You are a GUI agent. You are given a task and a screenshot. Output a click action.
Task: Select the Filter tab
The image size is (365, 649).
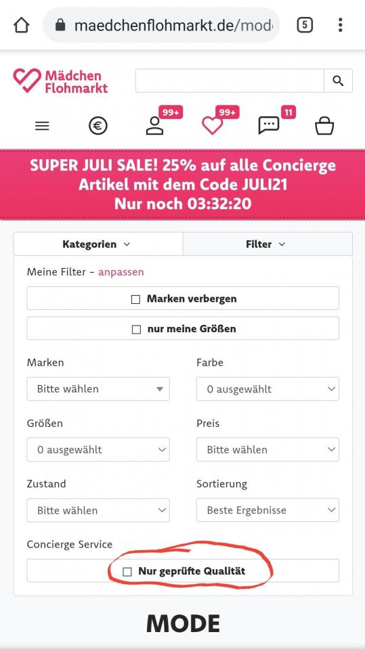(267, 244)
